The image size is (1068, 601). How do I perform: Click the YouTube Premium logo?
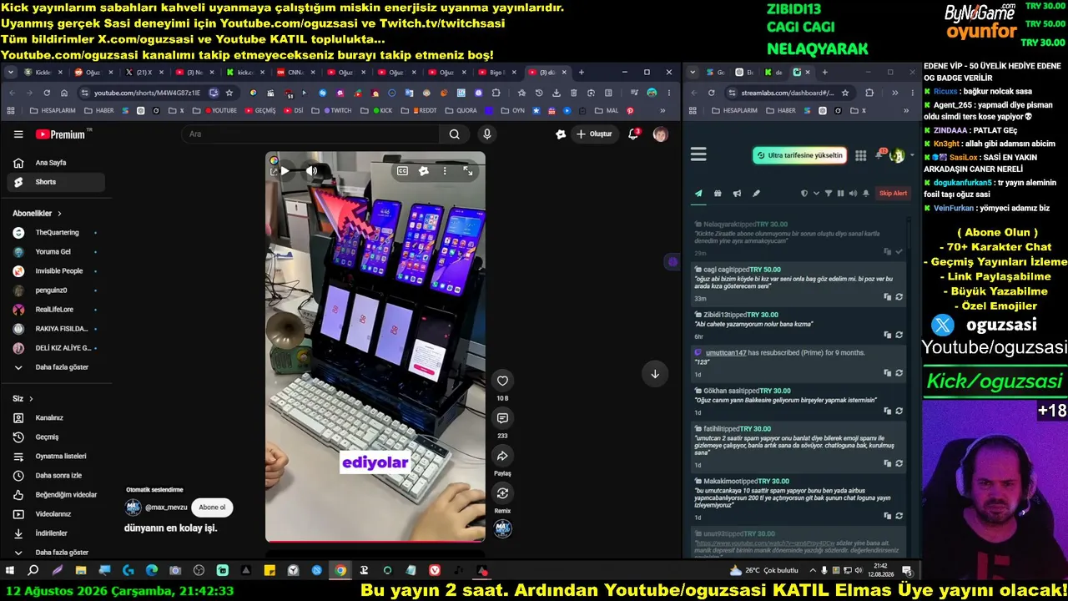[x=60, y=134]
